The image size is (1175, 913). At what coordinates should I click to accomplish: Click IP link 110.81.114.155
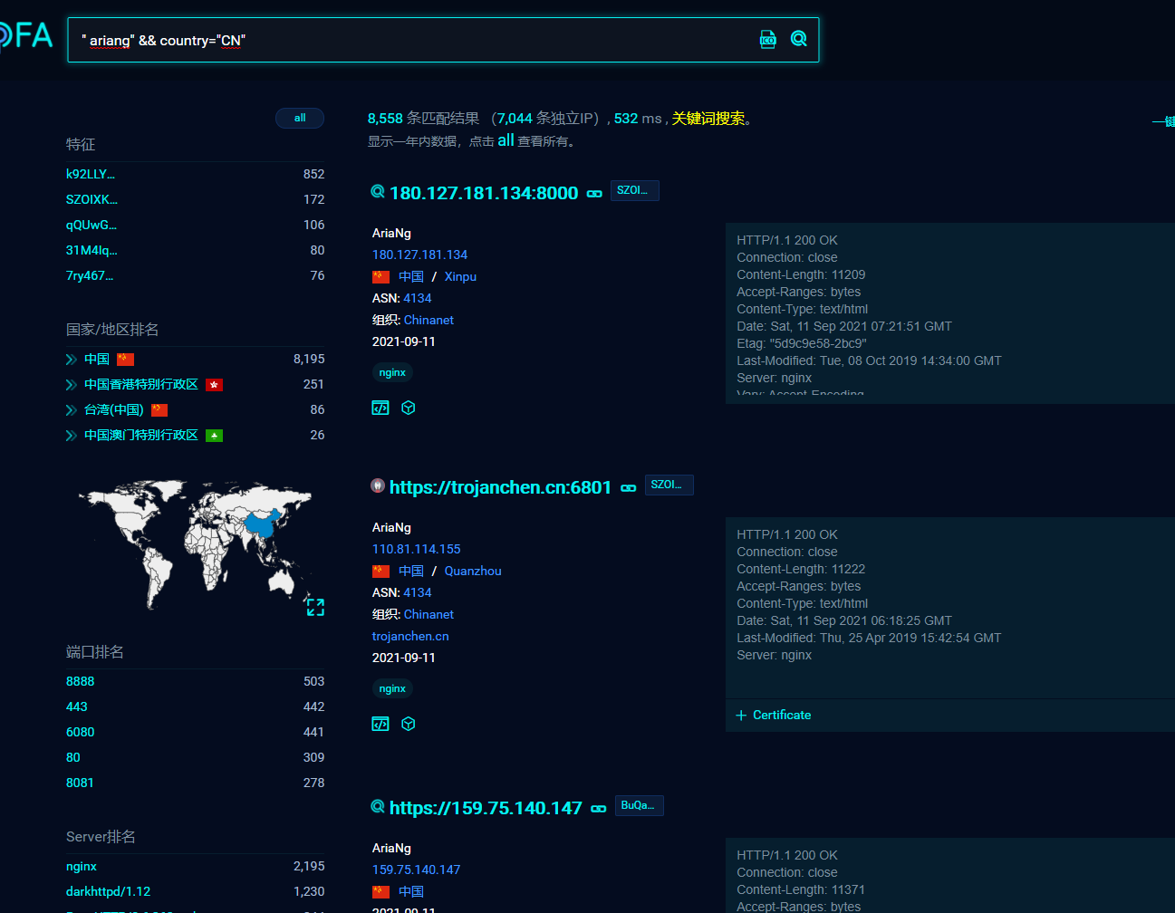416,549
